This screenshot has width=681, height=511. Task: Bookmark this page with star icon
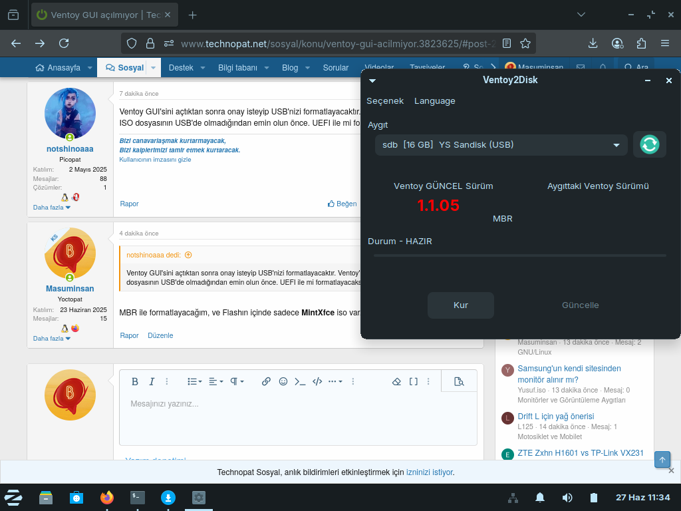pos(525,43)
